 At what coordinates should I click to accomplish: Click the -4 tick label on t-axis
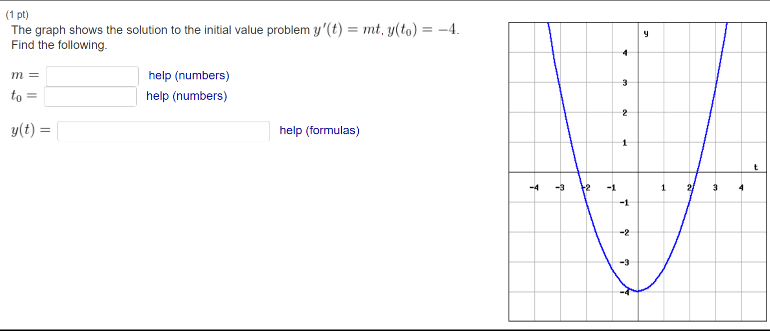(x=534, y=188)
